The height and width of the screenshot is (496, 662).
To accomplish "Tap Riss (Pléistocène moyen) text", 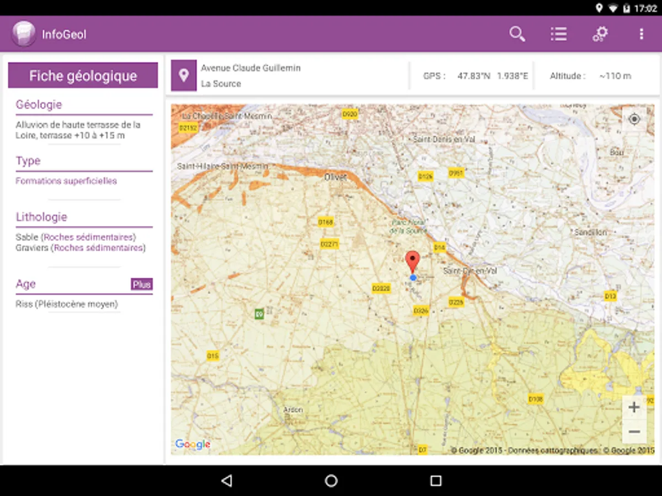I will pos(67,304).
